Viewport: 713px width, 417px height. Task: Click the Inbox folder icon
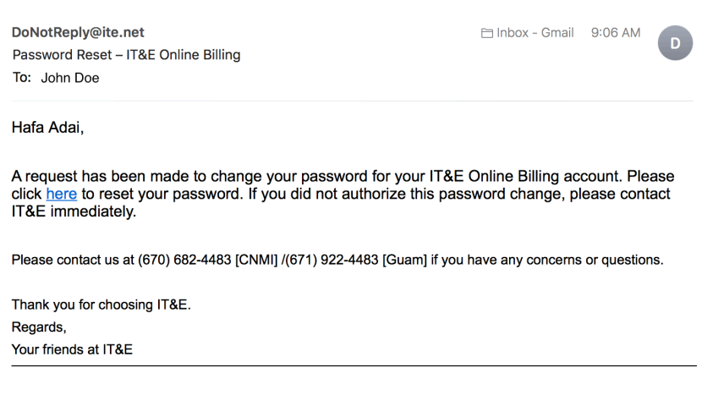487,33
